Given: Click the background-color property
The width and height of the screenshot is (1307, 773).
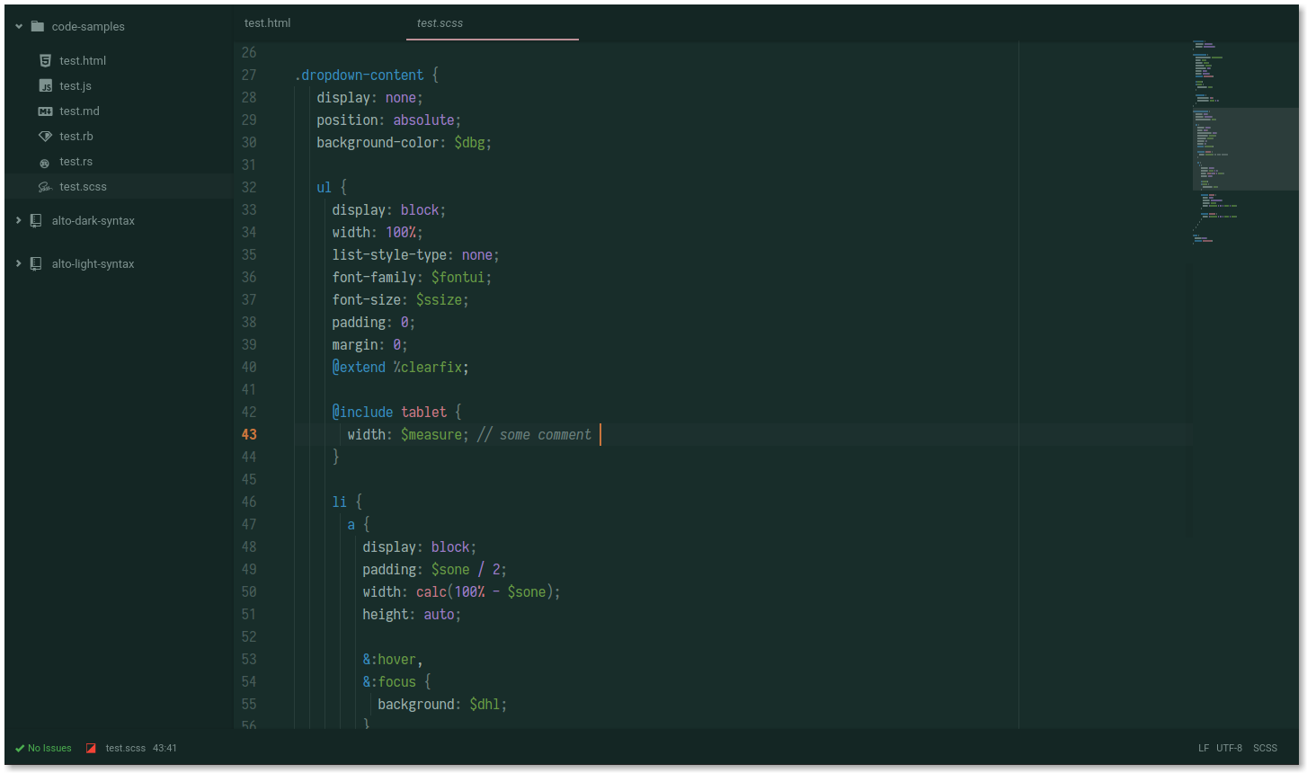Looking at the screenshot, I should [x=378, y=142].
